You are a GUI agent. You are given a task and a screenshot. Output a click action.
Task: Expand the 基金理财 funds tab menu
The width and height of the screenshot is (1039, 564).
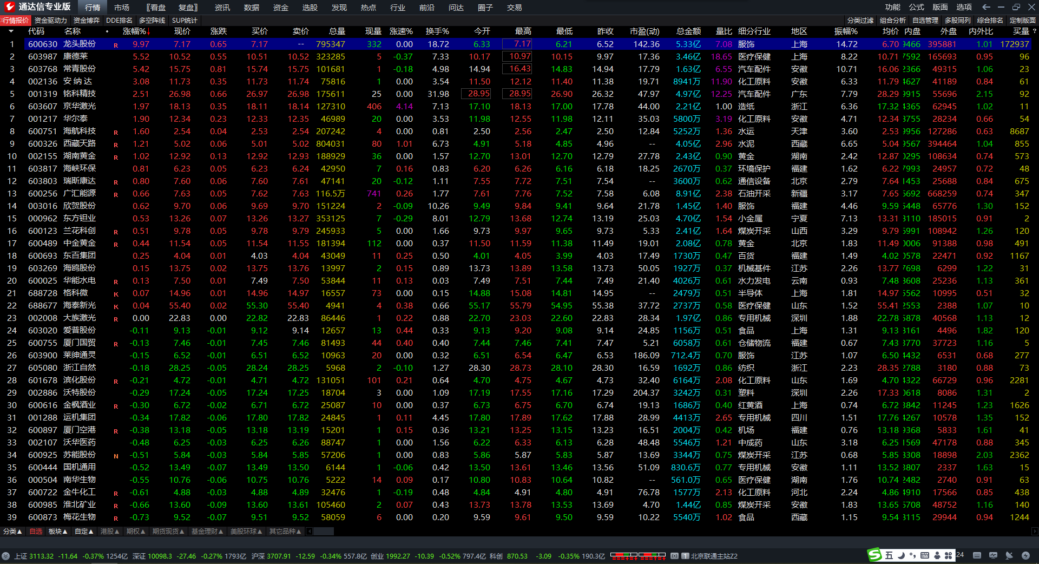(207, 532)
